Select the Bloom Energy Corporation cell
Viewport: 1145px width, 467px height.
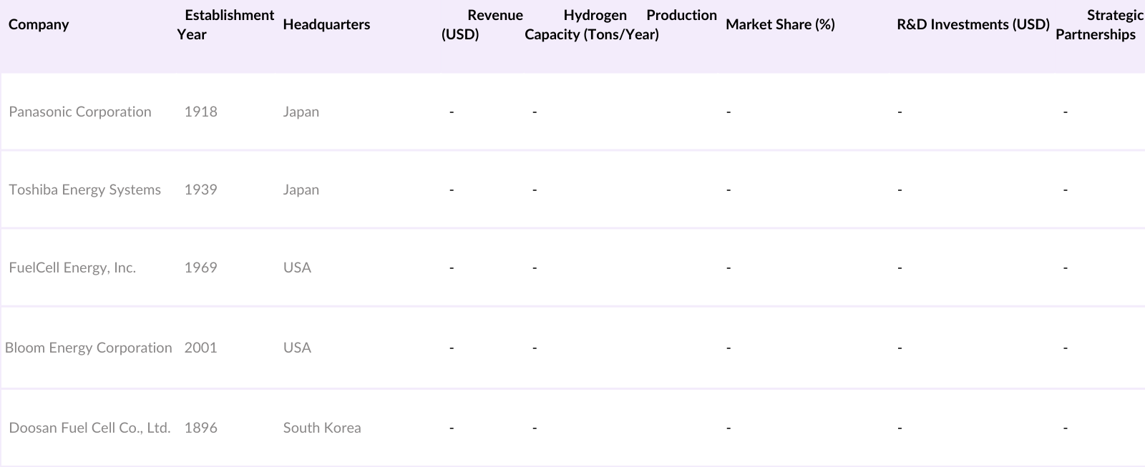89,348
